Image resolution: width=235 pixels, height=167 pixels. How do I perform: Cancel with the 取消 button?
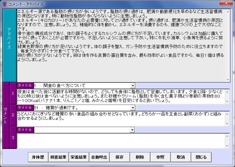181,157
